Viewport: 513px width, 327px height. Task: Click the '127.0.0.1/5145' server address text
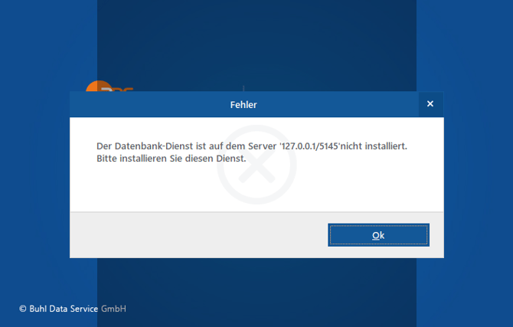click(x=309, y=146)
